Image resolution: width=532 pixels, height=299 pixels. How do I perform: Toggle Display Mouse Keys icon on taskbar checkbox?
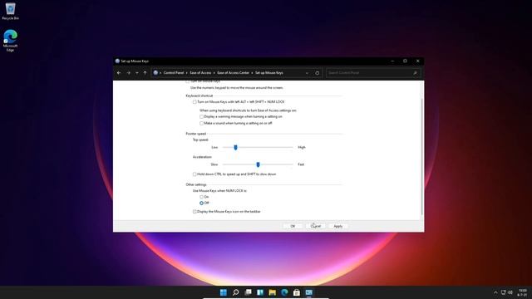click(195, 212)
